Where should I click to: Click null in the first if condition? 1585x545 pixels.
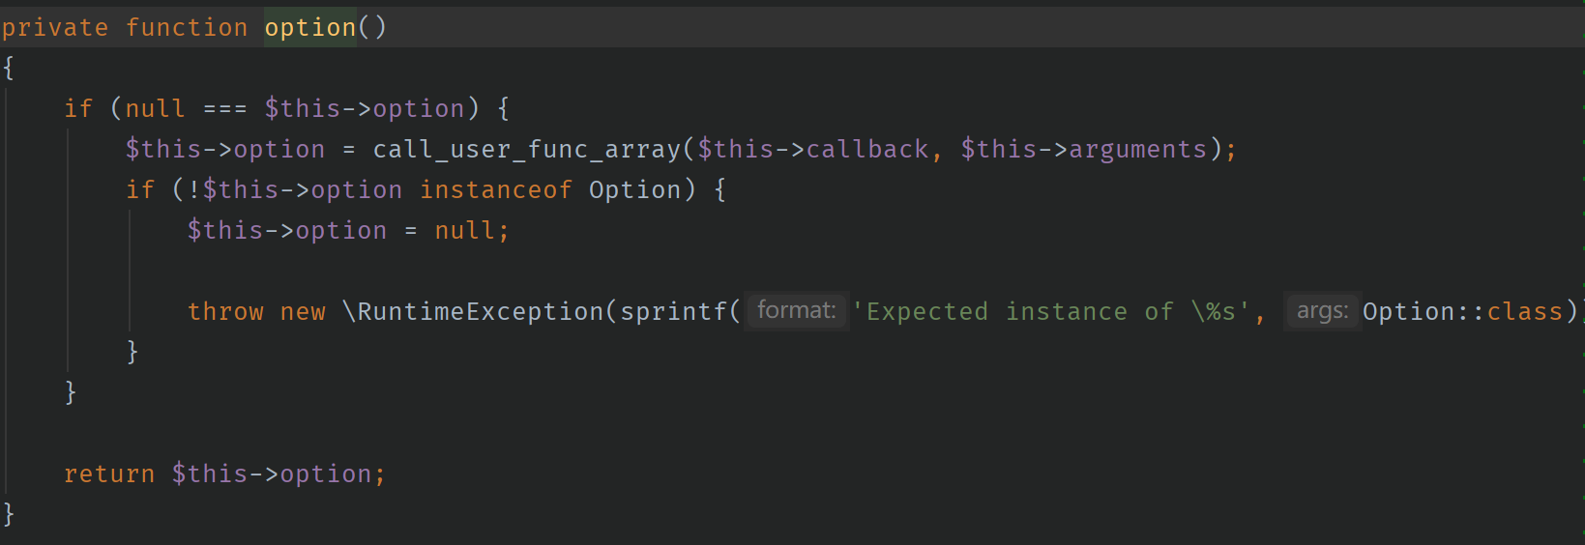[x=155, y=108]
